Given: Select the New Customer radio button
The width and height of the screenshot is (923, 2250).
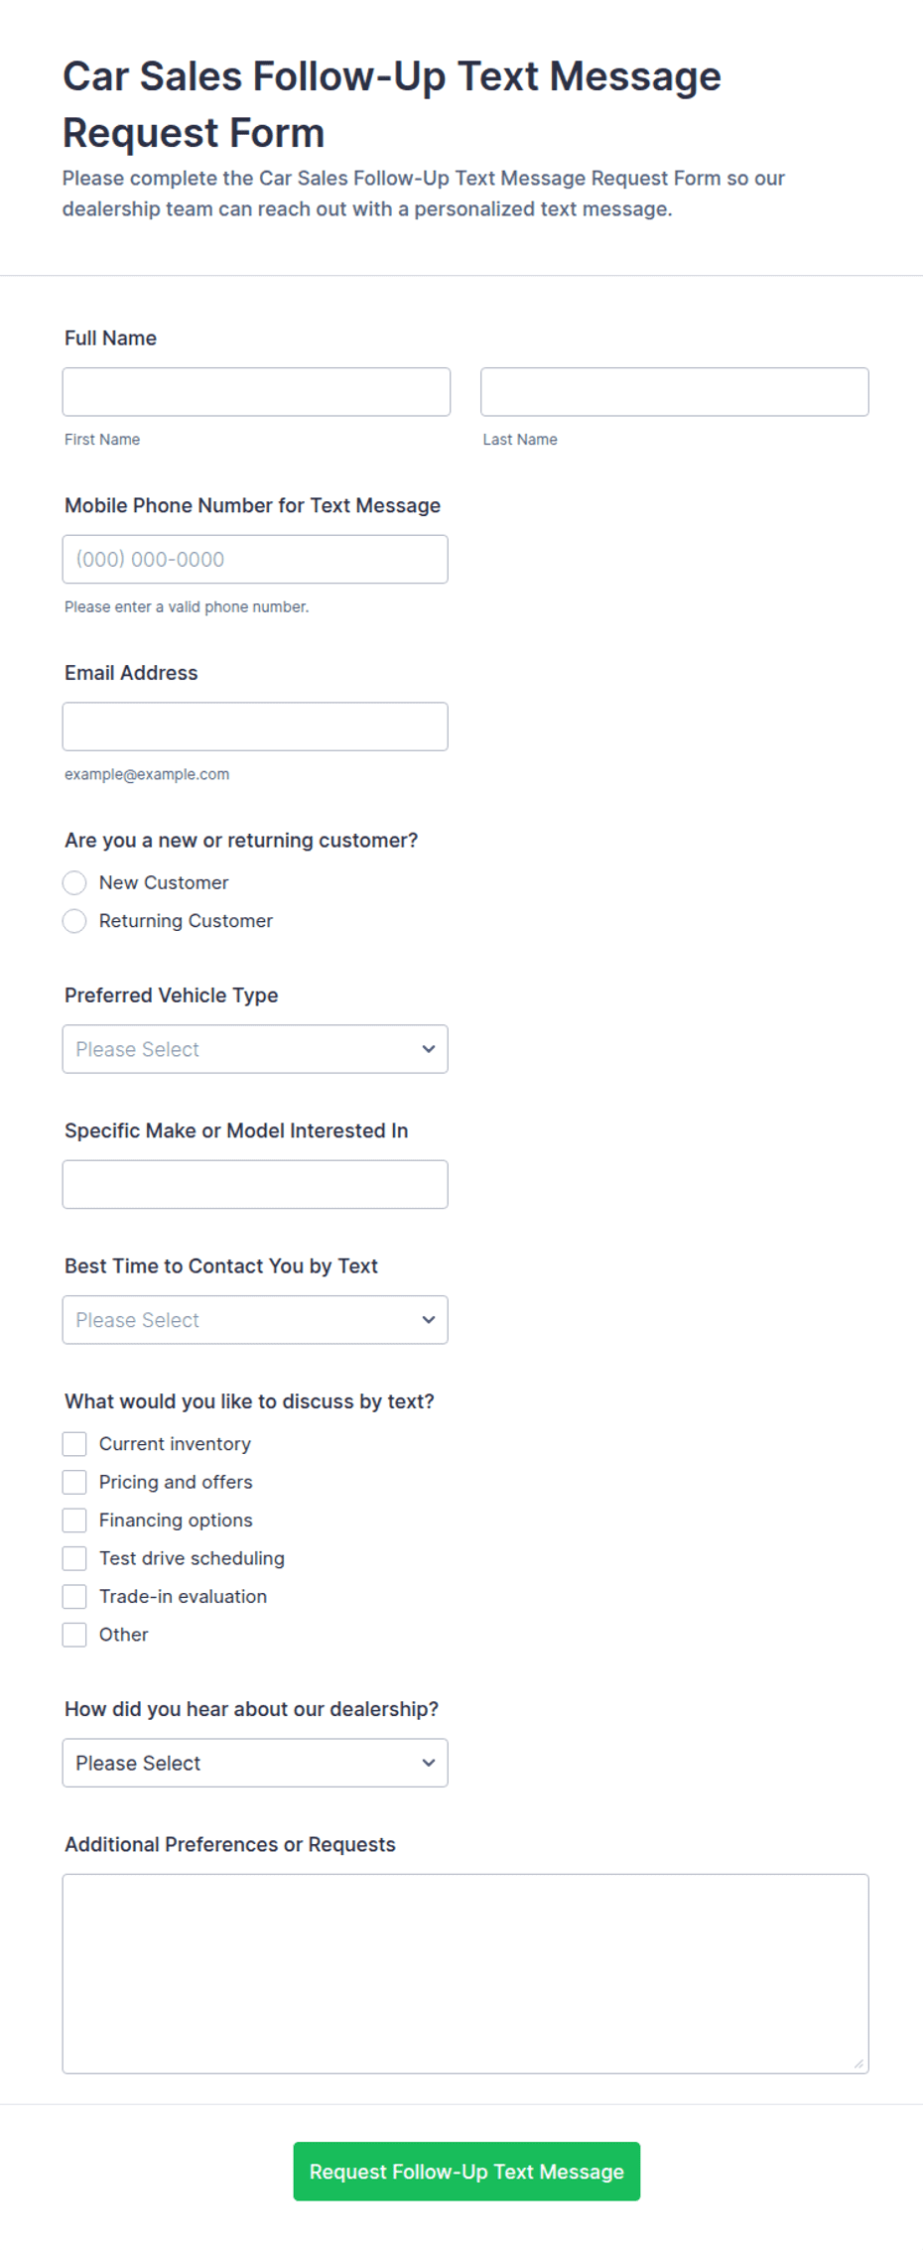Looking at the screenshot, I should [74, 883].
